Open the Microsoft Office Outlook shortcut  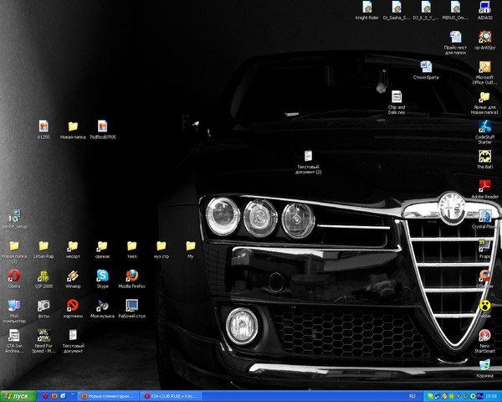(x=484, y=67)
